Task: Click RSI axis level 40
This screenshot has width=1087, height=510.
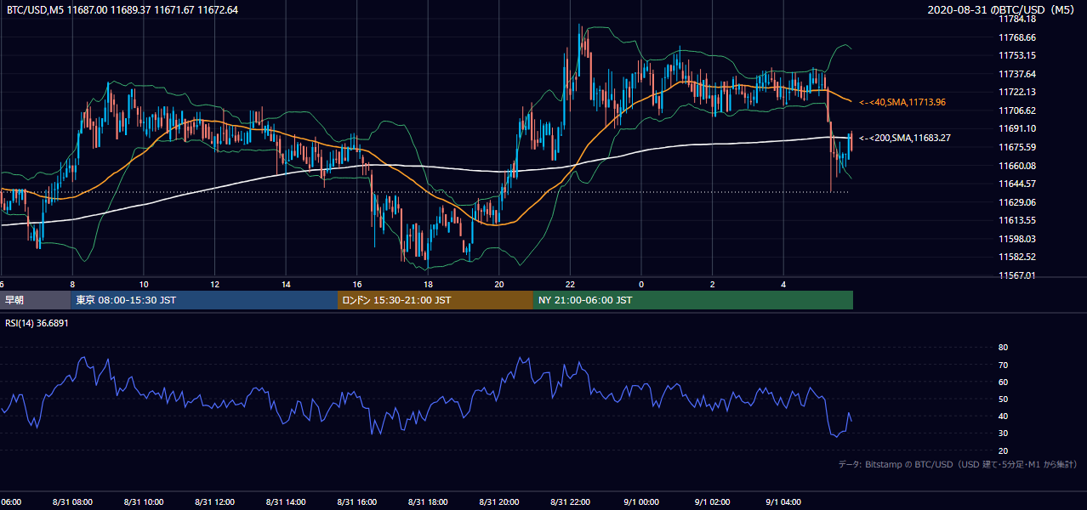Action: (x=1003, y=416)
